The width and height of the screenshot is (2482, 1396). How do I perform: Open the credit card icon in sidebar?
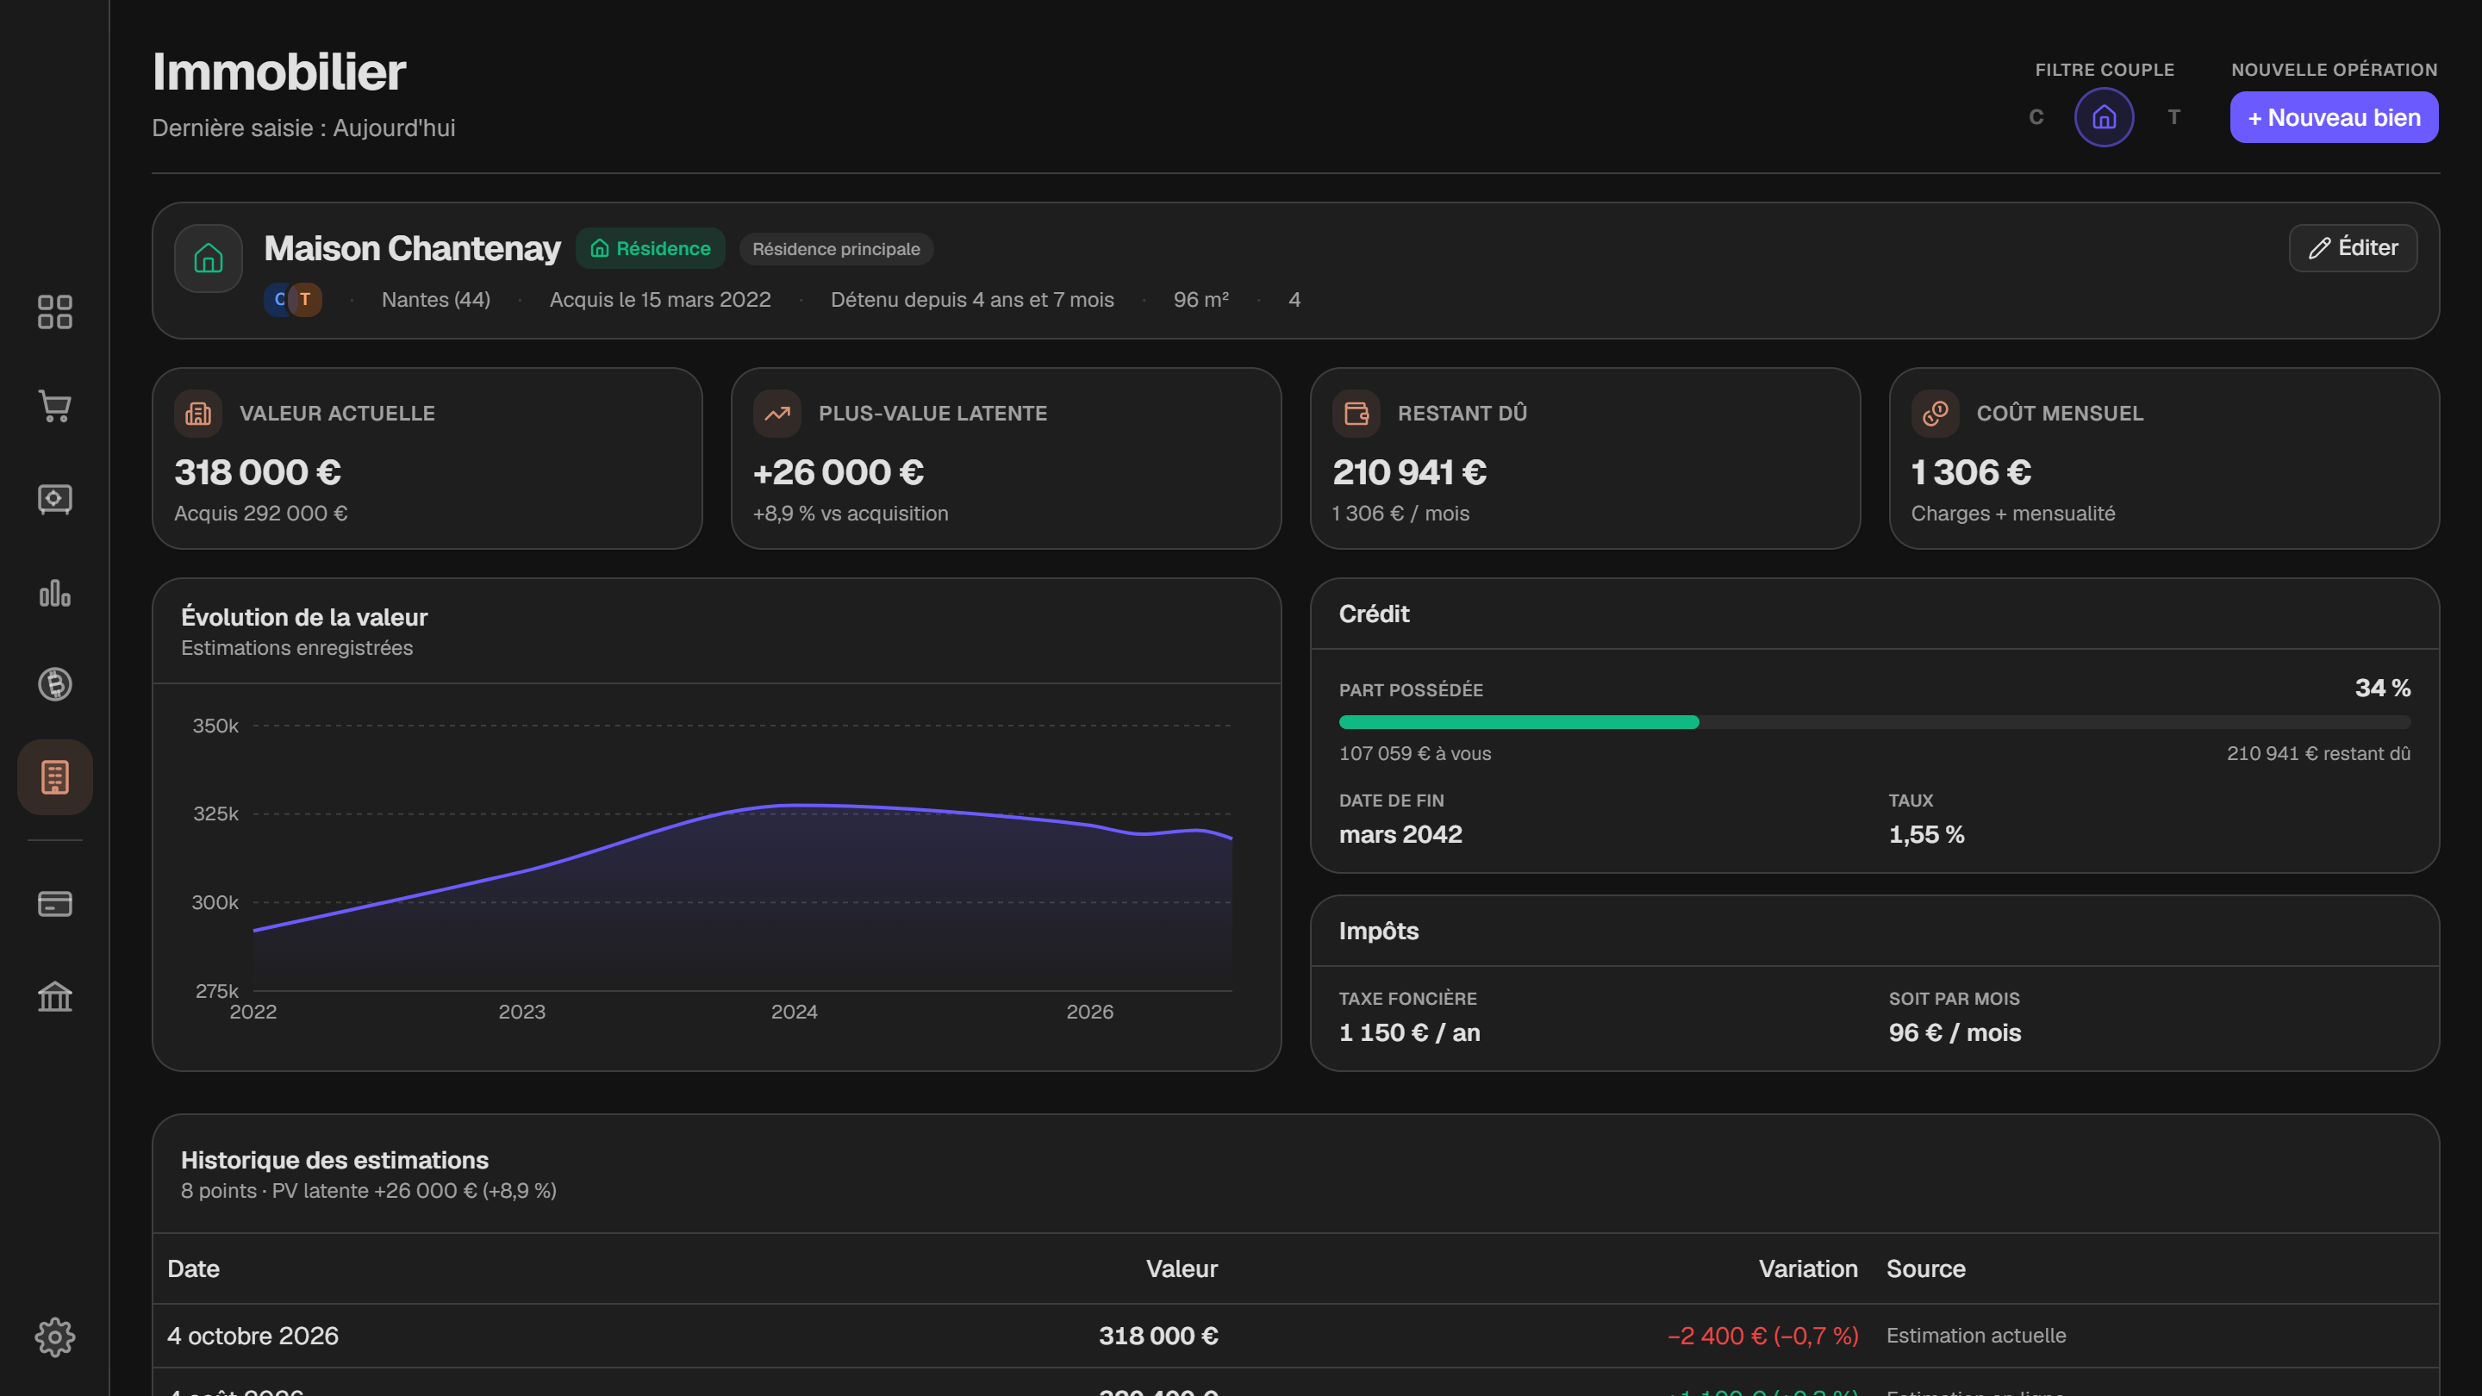tap(55, 904)
